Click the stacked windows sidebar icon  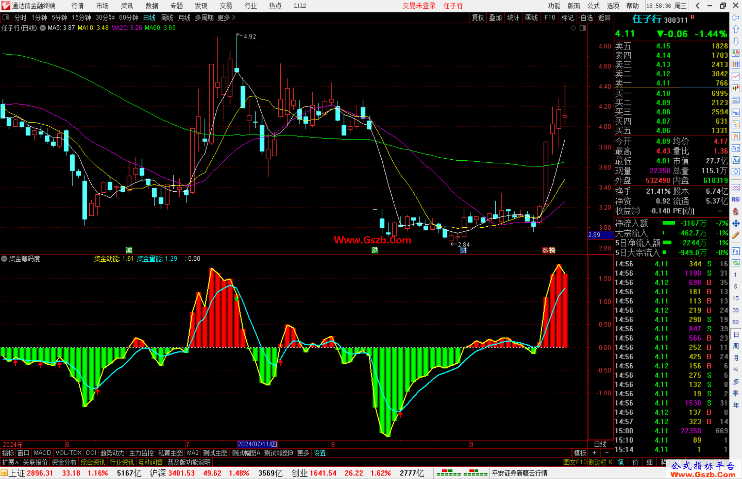(x=735, y=101)
